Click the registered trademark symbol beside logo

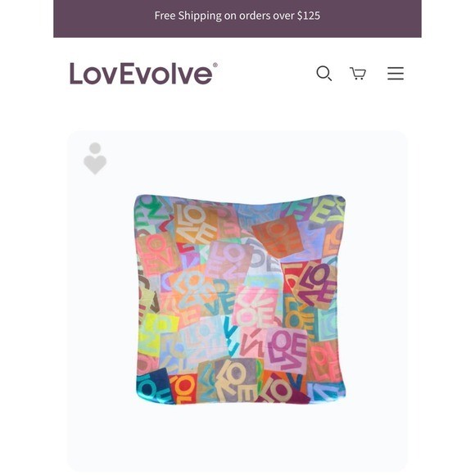click(x=215, y=65)
